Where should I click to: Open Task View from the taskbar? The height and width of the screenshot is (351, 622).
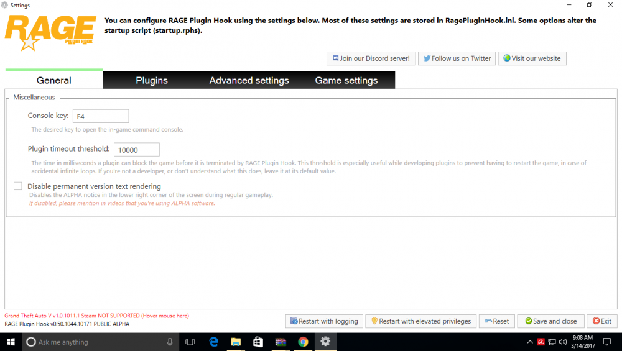190,342
